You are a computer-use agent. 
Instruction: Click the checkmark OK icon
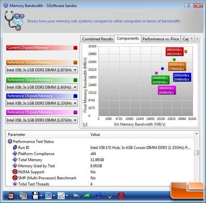point(111,196)
